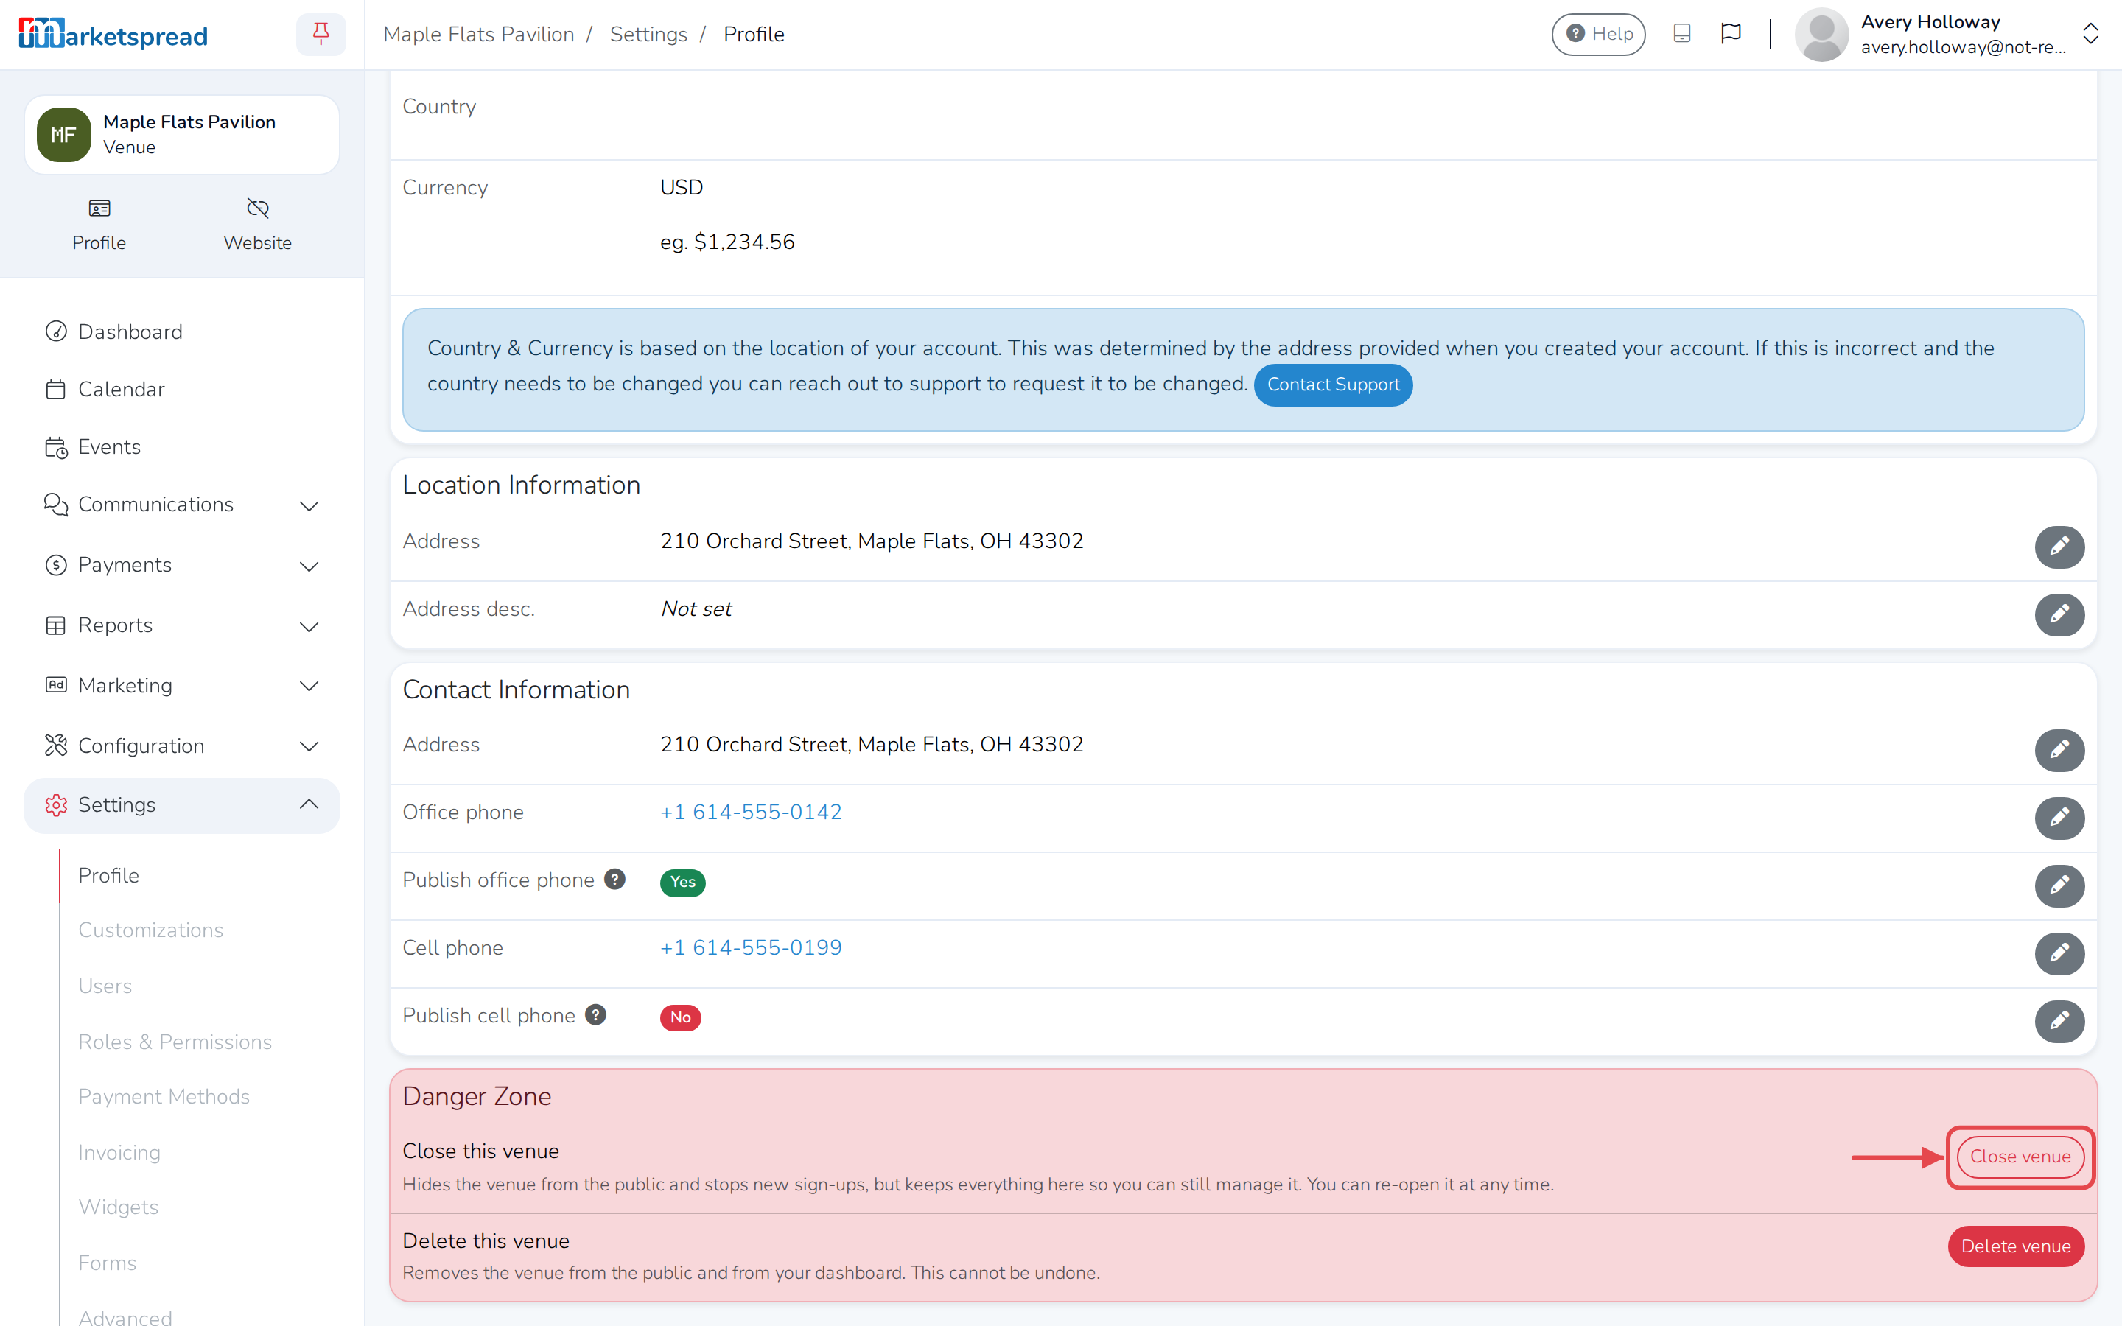The width and height of the screenshot is (2122, 1326).
Task: Open Avery Holloway account switcher
Action: pos(1947,34)
